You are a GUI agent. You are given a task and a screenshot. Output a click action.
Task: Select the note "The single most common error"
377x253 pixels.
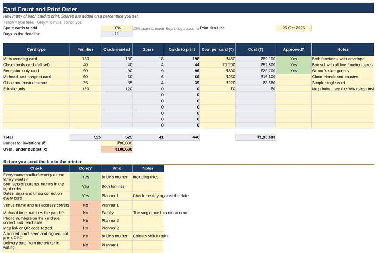160,213
